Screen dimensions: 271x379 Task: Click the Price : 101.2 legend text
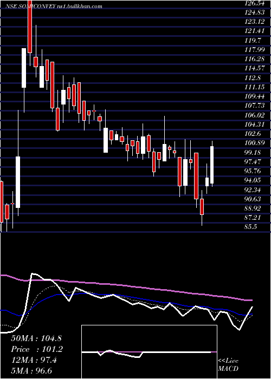point(37,349)
